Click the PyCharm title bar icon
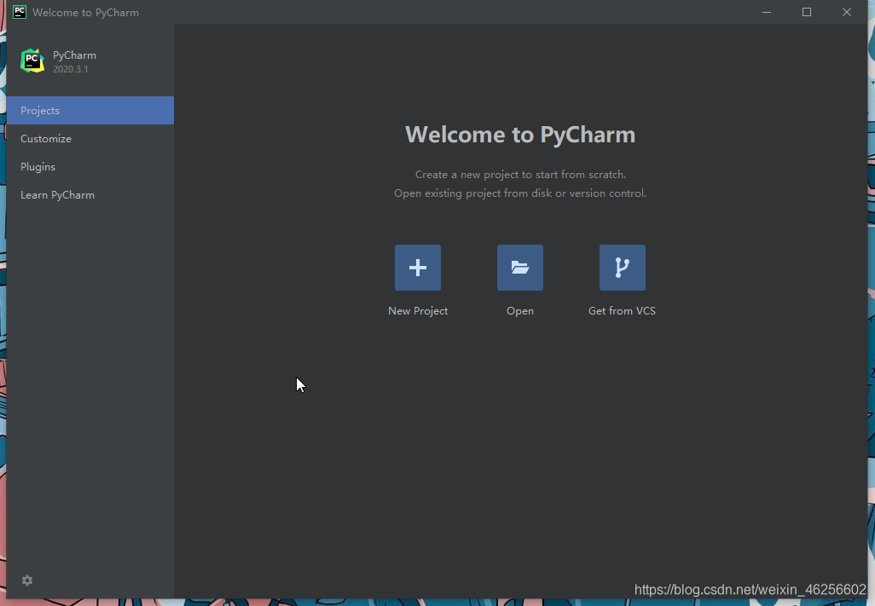The height and width of the screenshot is (606, 875). click(20, 12)
